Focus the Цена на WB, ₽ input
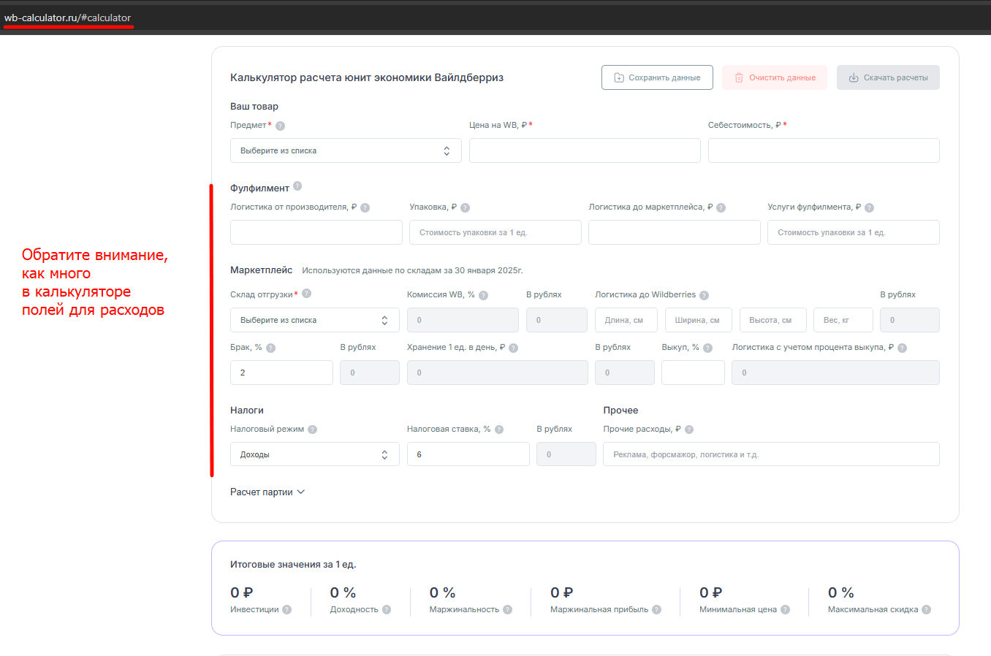 (585, 150)
